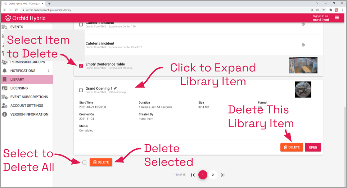Open the Grand Opening 1 library item
Image resolution: width=347 pixels, height=188 pixels.
[x=313, y=147]
